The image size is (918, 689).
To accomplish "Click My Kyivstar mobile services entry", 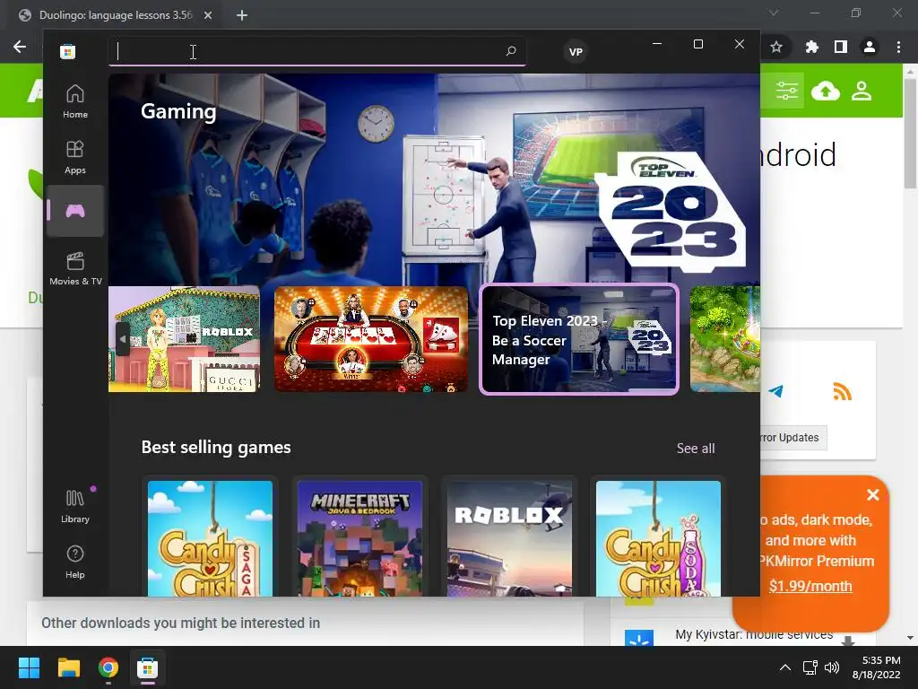I will (754, 634).
